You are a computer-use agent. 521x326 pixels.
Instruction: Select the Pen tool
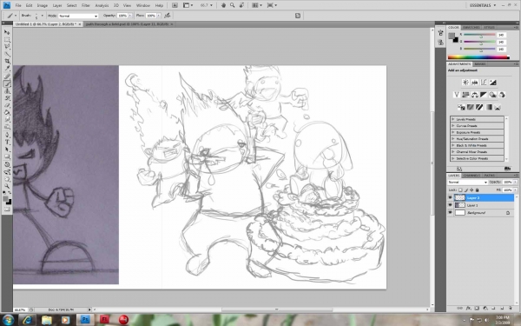click(7, 135)
